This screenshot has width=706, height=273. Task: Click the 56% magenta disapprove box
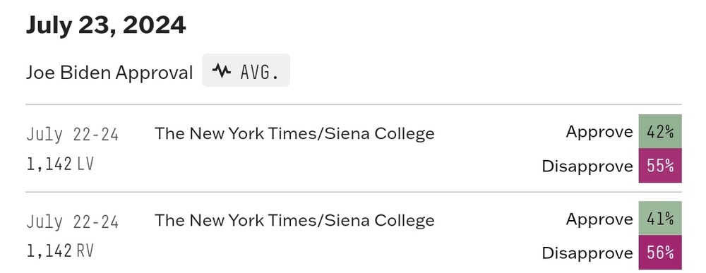pos(660,253)
